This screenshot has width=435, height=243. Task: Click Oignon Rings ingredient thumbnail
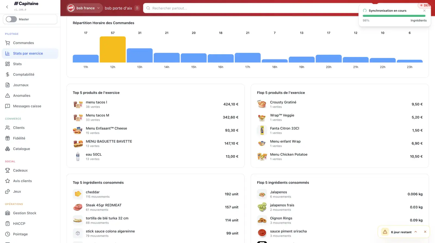click(x=262, y=220)
